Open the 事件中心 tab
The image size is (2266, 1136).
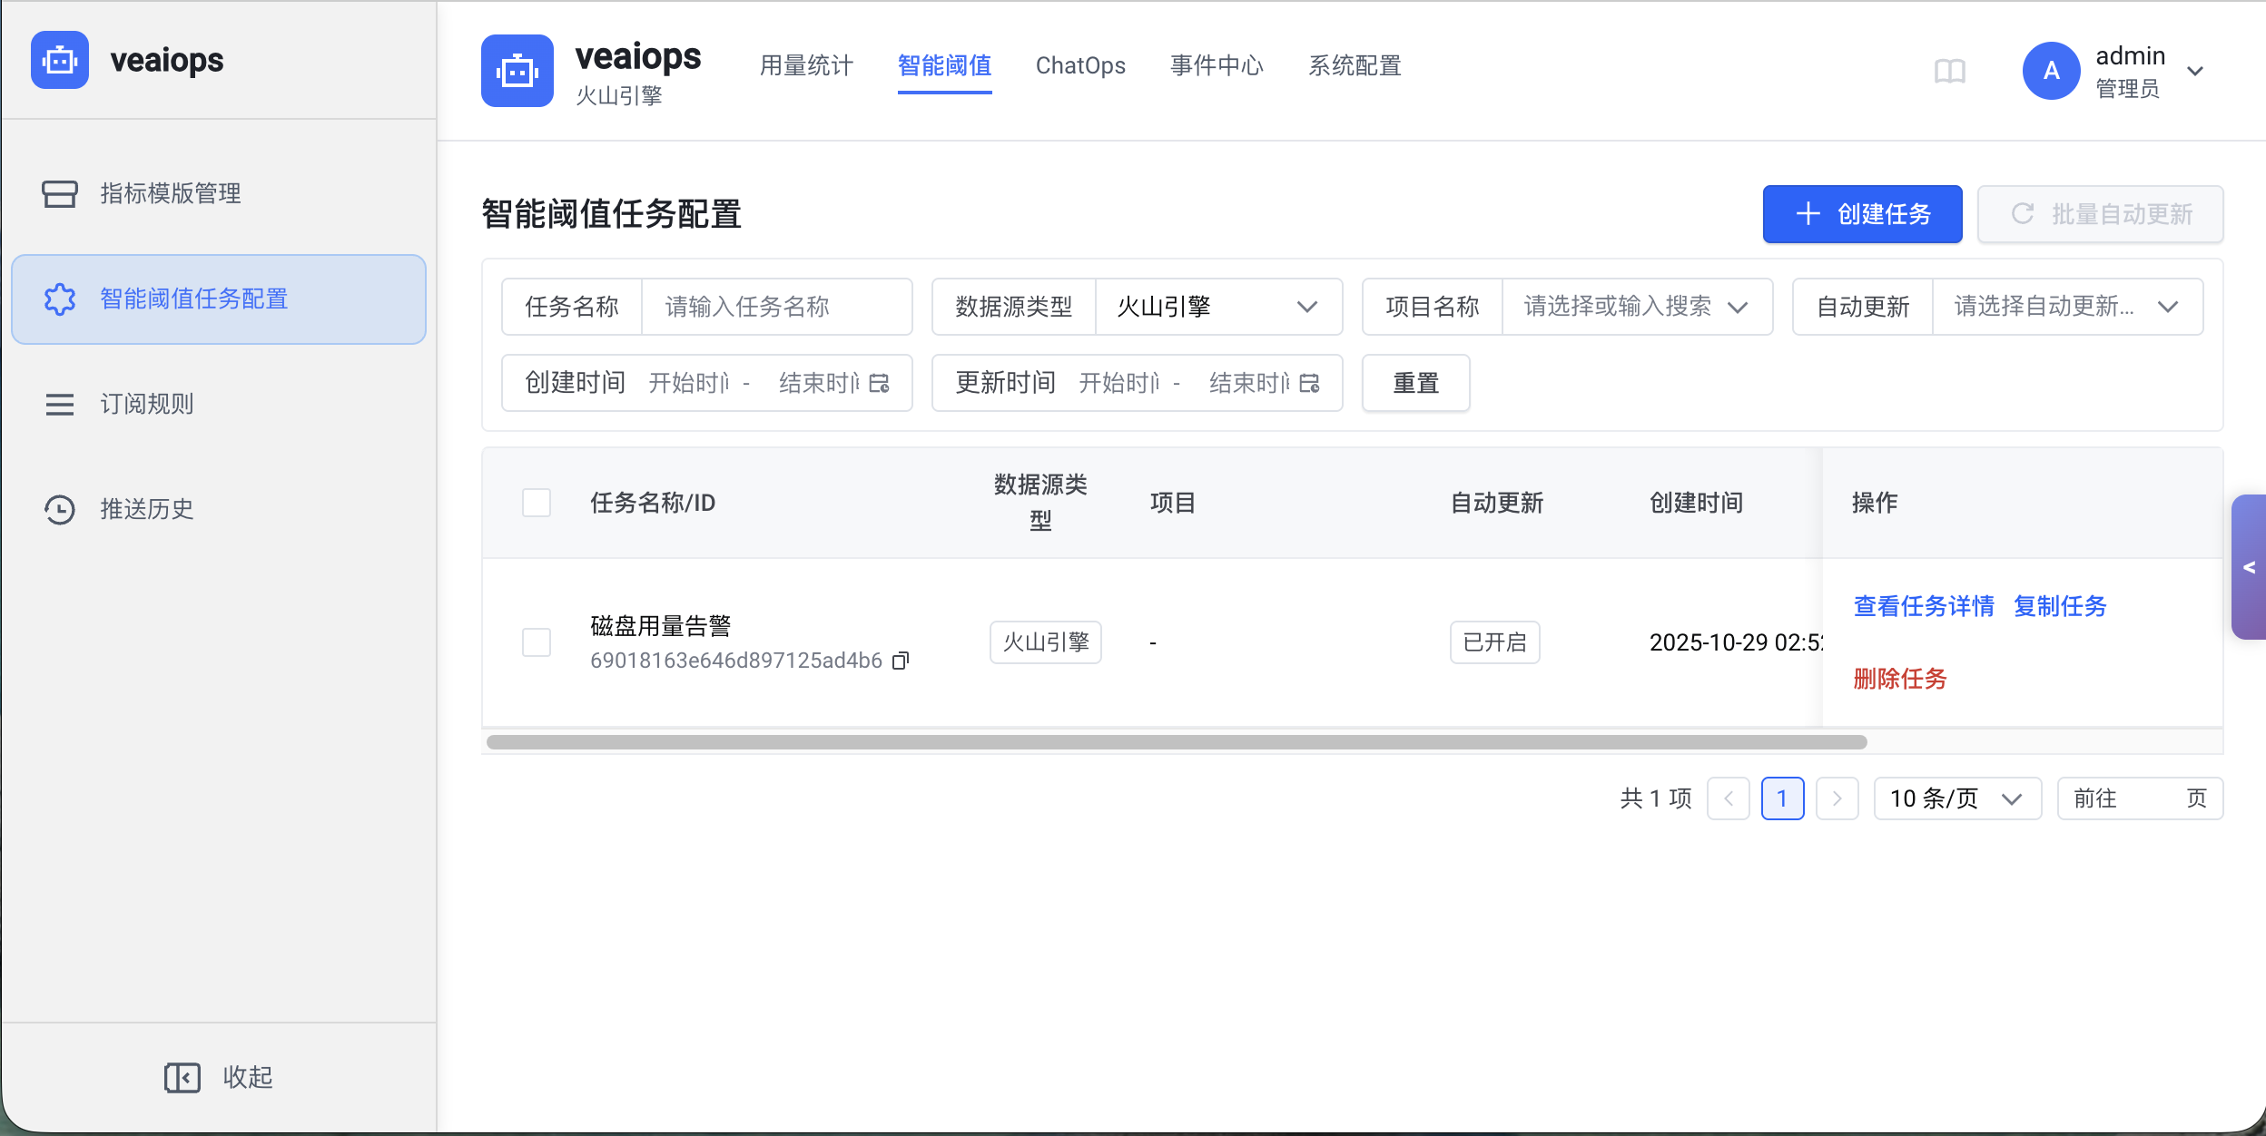pyautogui.click(x=1216, y=65)
